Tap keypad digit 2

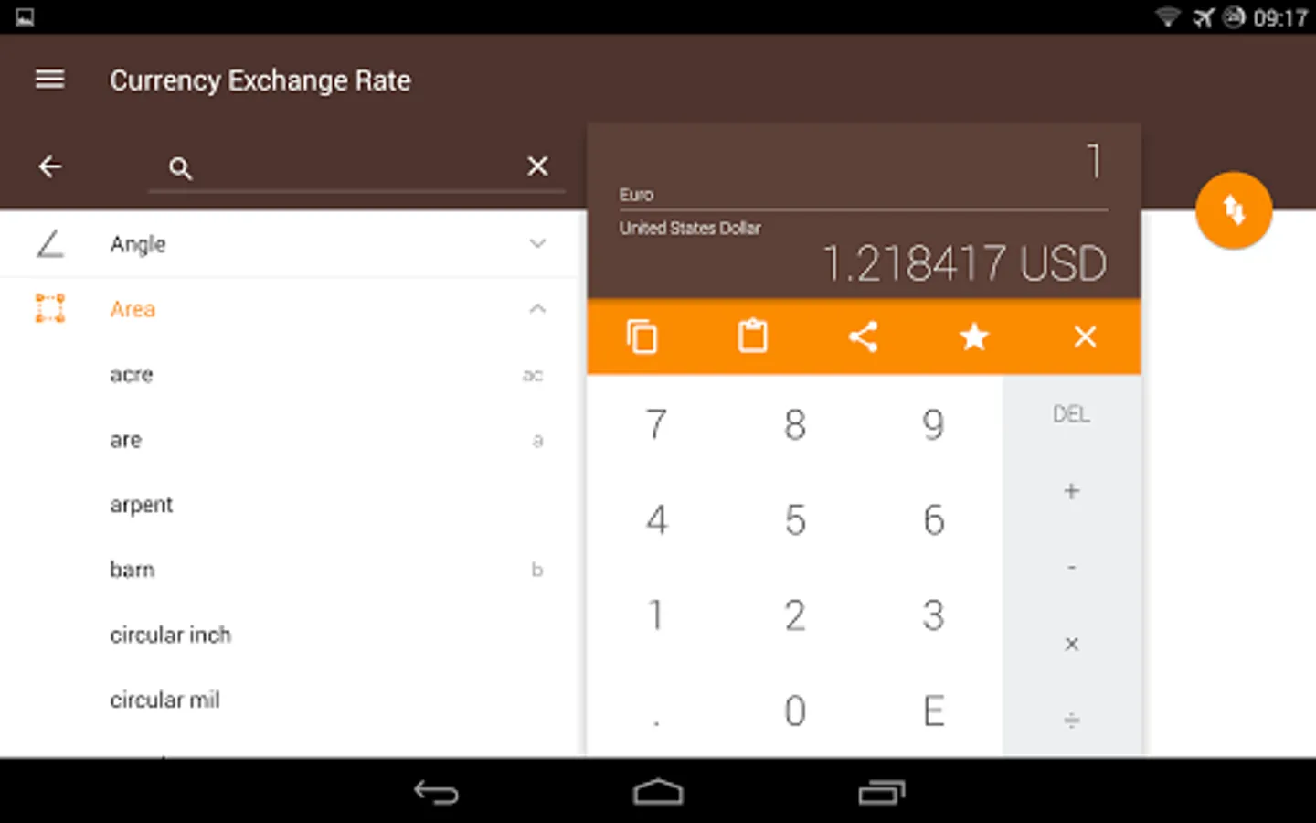point(795,615)
